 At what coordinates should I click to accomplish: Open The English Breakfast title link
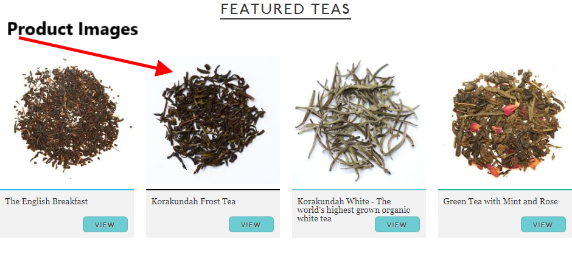(x=46, y=201)
